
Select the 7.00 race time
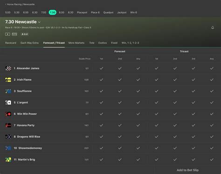[44, 13]
